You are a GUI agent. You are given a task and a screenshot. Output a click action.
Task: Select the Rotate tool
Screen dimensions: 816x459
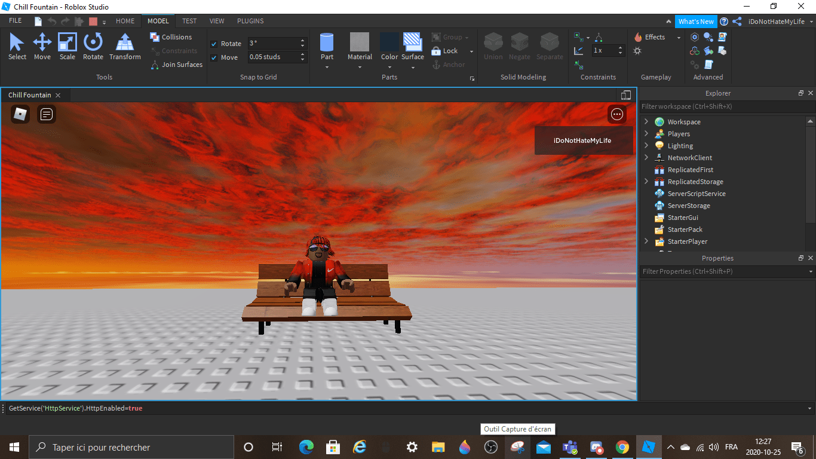pyautogui.click(x=93, y=47)
